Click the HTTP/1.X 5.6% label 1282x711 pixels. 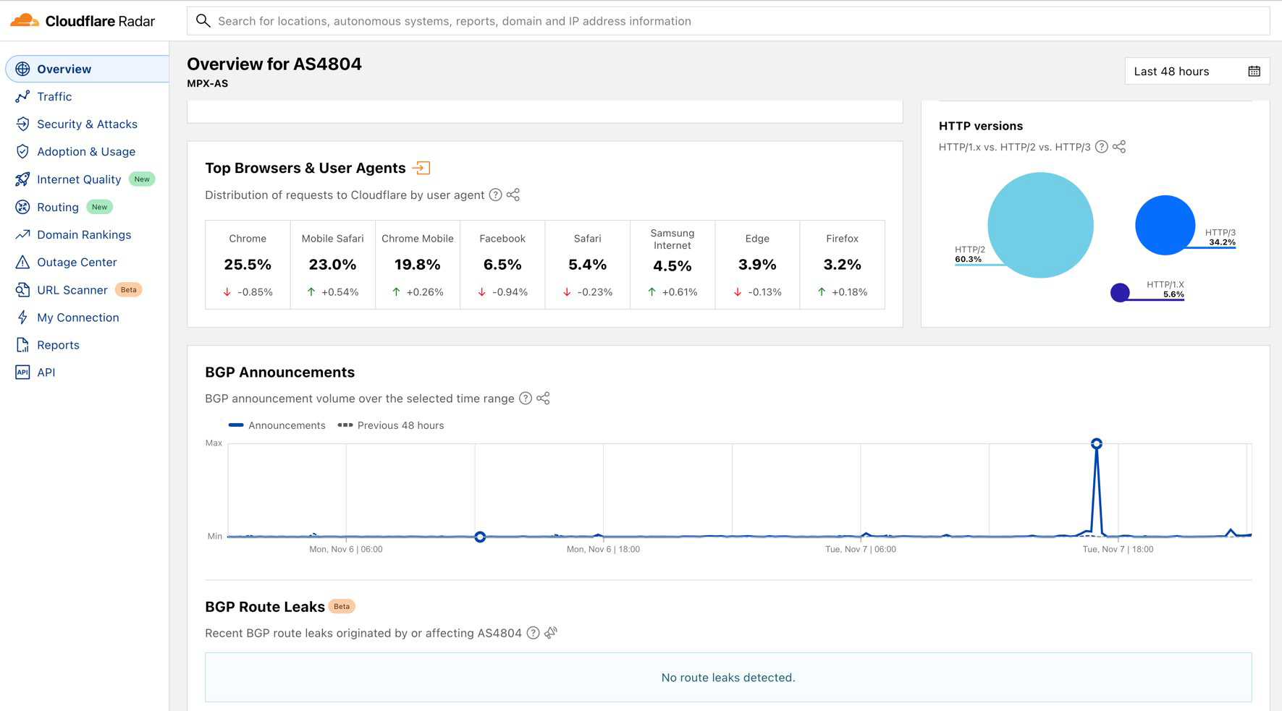click(x=1165, y=289)
